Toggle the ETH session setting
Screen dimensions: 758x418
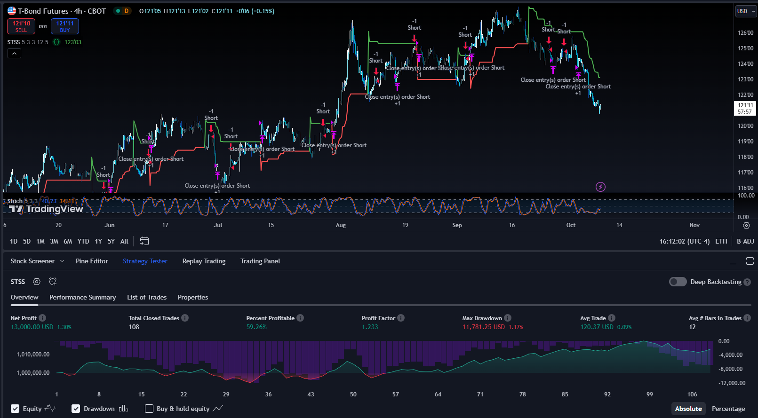721,241
